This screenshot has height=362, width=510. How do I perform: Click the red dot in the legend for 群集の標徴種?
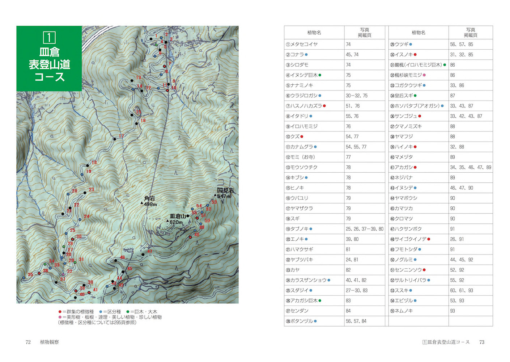click(x=60, y=312)
